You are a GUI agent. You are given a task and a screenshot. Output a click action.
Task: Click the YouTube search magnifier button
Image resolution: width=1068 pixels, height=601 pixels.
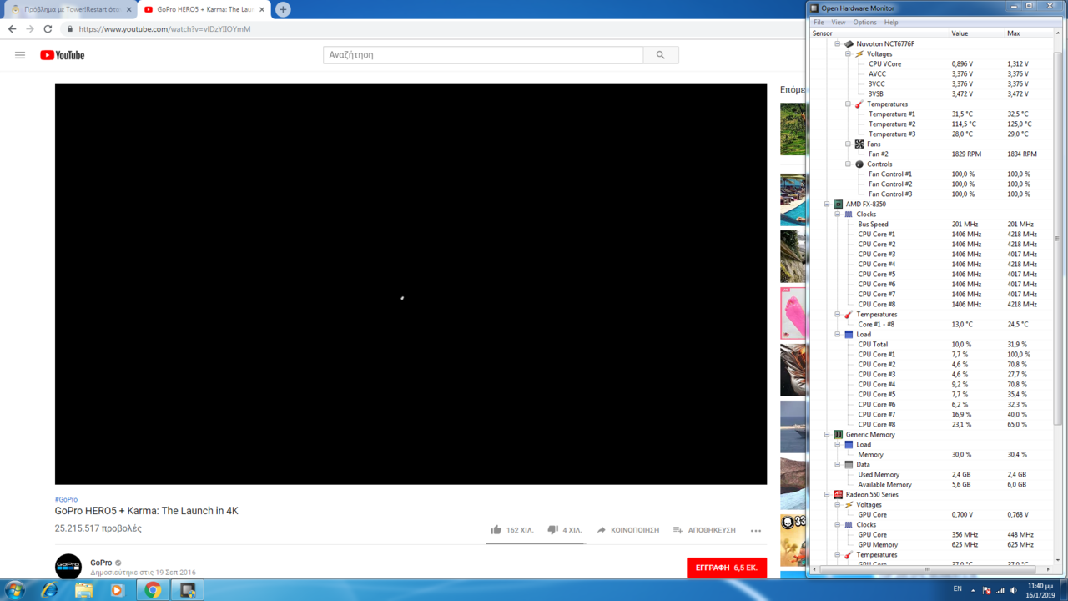pyautogui.click(x=661, y=55)
